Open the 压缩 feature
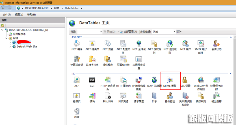The image size is (236, 125). point(77,113)
